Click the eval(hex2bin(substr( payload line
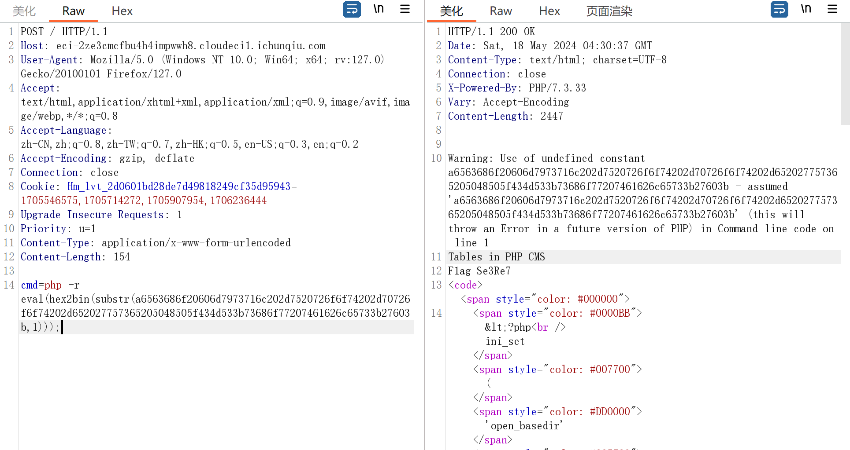 point(215,299)
